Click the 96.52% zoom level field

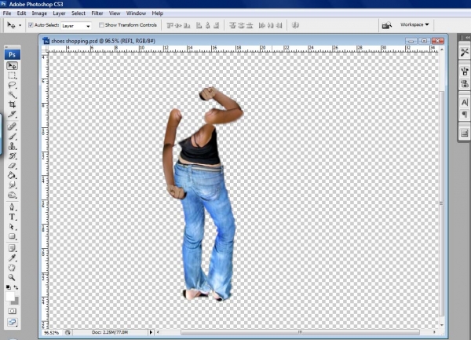pyautogui.click(x=52, y=332)
